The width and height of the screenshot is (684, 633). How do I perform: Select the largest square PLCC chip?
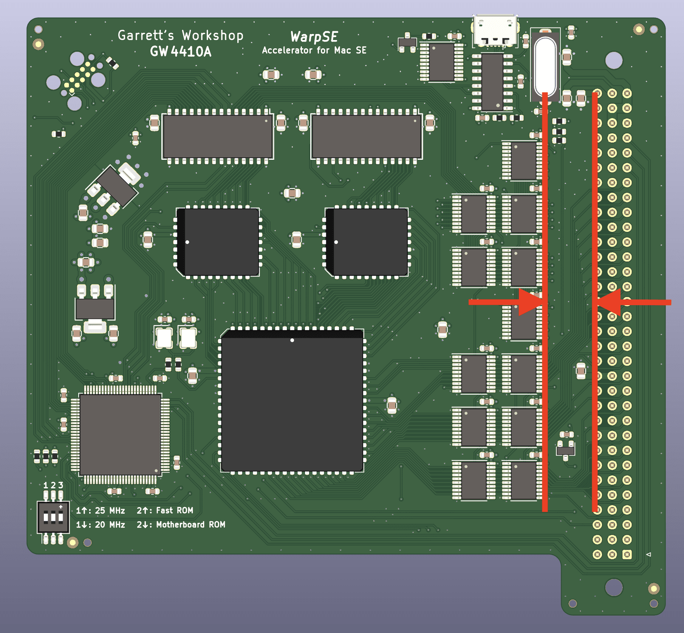[x=292, y=401]
